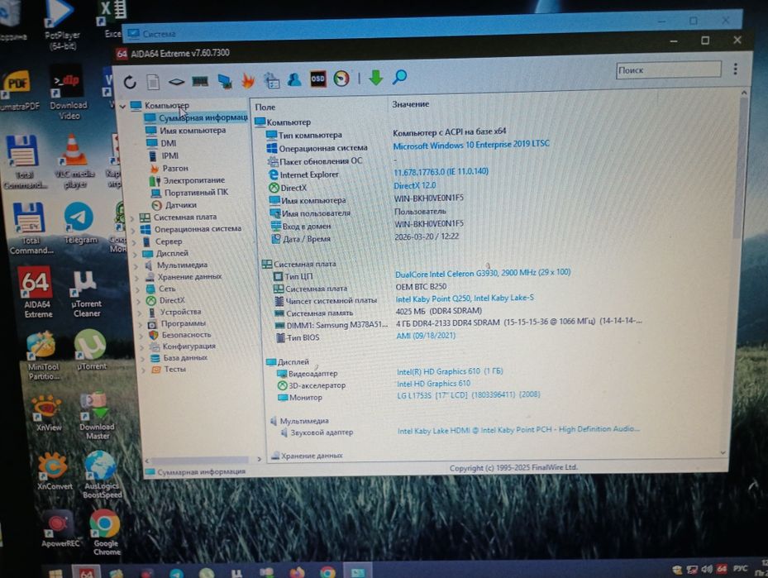Screen dimensions: 768x578
Task: Open the Intel(R) HD Graphics 610 (1 ГБ) link
Action: pos(450,371)
